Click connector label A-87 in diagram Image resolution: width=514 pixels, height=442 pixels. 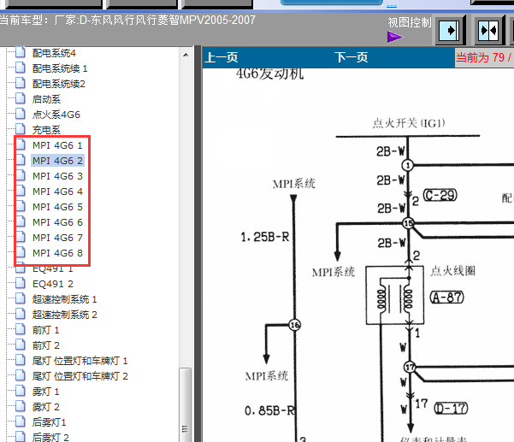point(446,298)
